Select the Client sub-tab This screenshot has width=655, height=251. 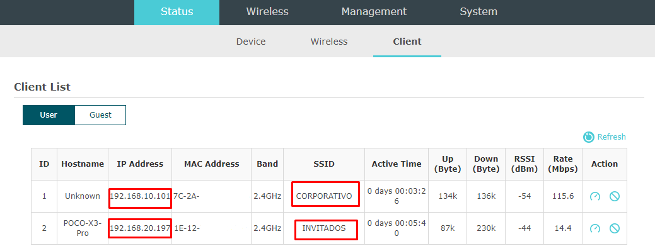click(x=407, y=42)
